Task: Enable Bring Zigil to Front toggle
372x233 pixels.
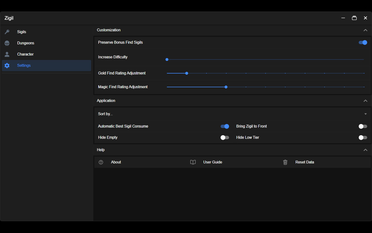Action: pyautogui.click(x=363, y=126)
